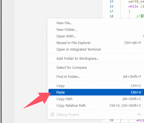Click the Debug Project bug icon
Screen dimensions: 144x123
click(52, 114)
